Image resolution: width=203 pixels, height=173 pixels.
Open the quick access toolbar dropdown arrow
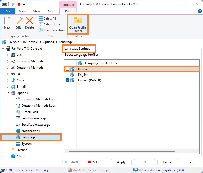24,4
